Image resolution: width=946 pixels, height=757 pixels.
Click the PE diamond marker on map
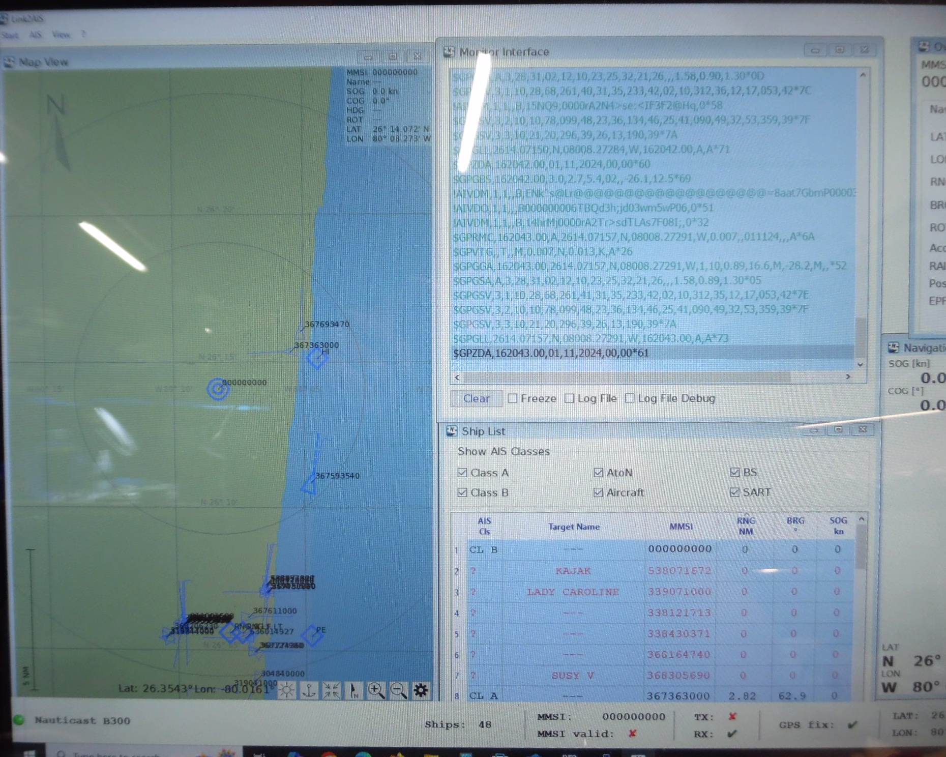(311, 636)
